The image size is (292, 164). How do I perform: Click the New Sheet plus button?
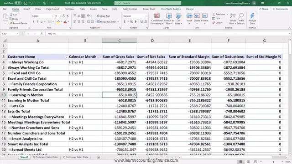[98, 157]
